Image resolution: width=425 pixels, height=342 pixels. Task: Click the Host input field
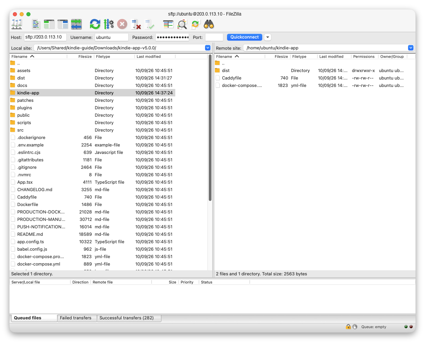[x=45, y=37]
